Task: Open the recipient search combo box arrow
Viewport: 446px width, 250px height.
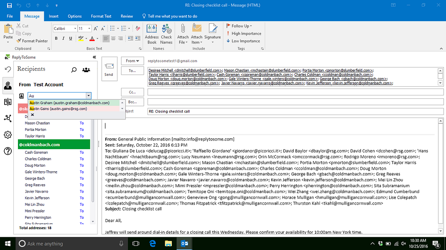Action: 89,96
